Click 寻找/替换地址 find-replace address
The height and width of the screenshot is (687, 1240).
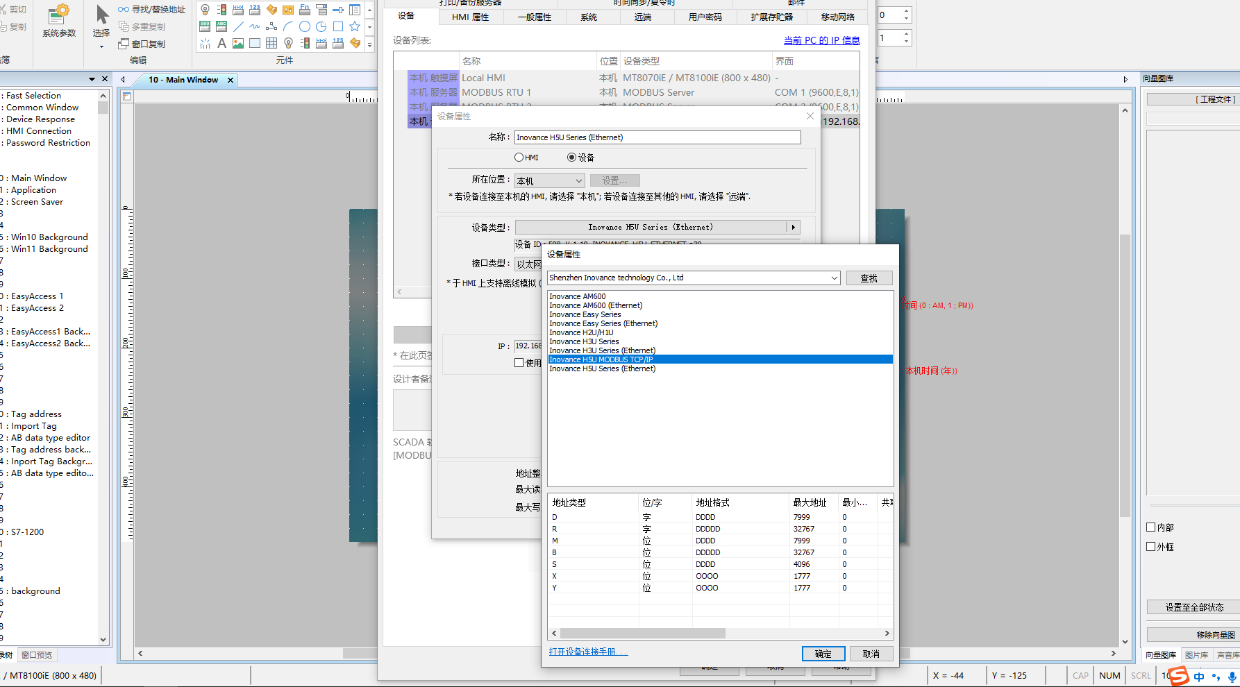click(152, 10)
